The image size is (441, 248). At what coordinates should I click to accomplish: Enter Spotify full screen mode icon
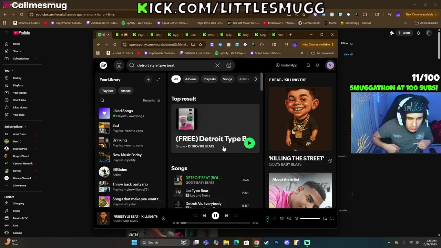click(332, 218)
